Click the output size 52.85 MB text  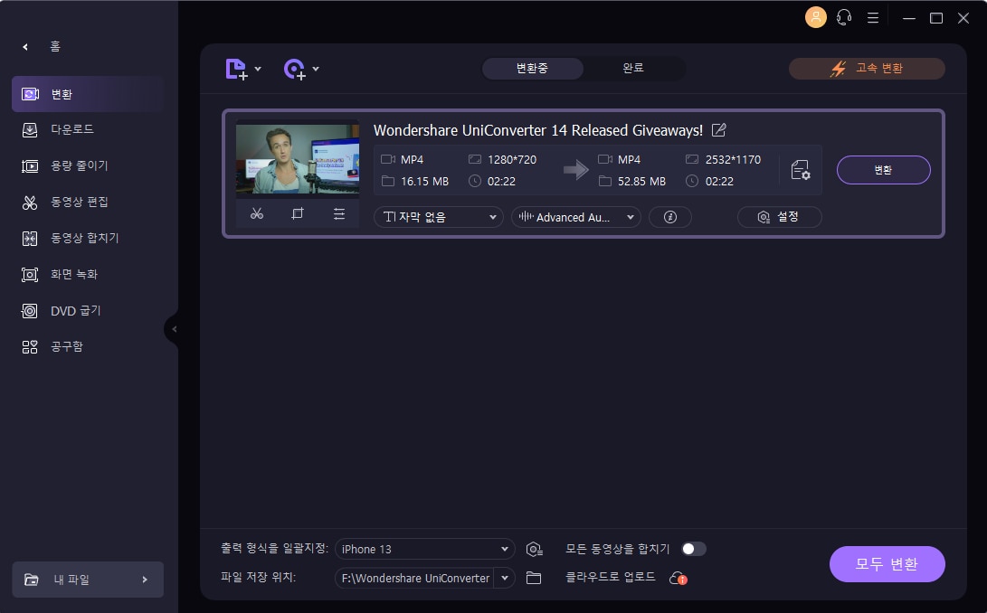click(641, 181)
